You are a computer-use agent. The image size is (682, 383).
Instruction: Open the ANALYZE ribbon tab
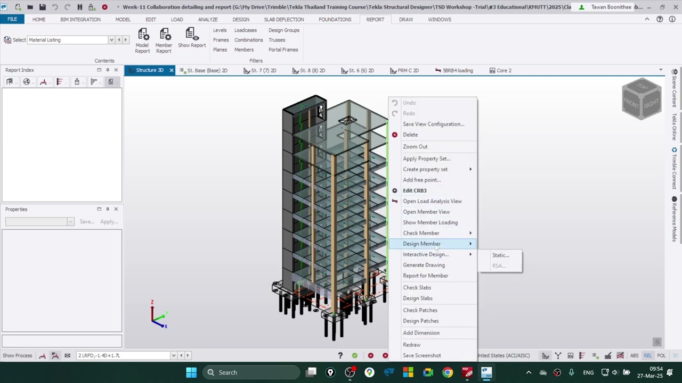click(x=208, y=19)
